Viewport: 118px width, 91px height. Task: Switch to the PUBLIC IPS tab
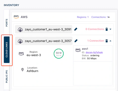(7, 77)
